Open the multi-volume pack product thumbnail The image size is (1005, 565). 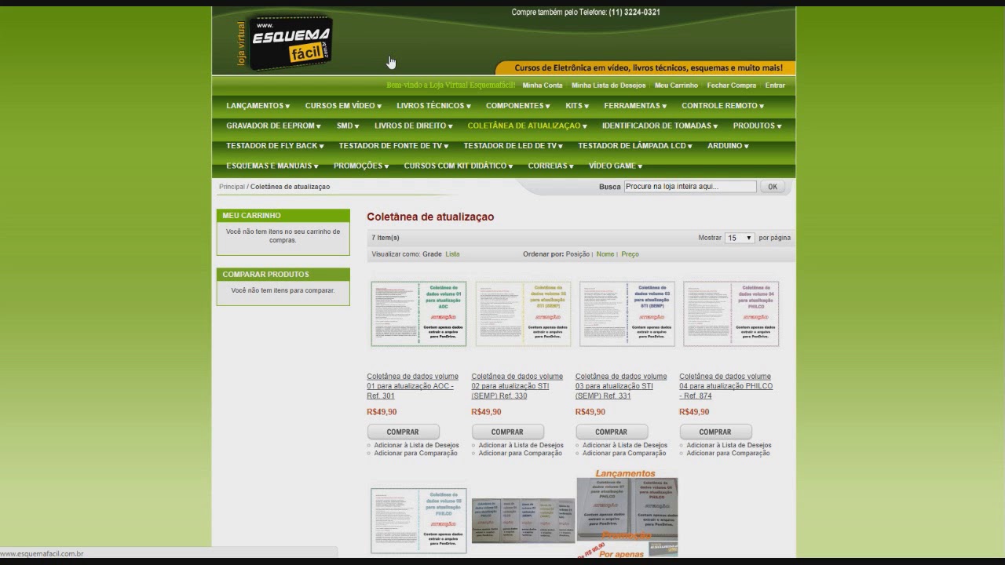click(x=523, y=520)
